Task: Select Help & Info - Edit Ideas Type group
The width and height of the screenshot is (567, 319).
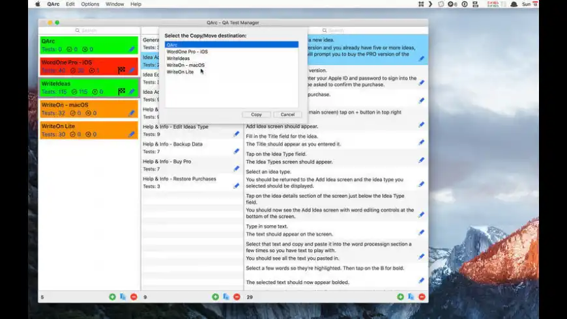Action: click(192, 130)
